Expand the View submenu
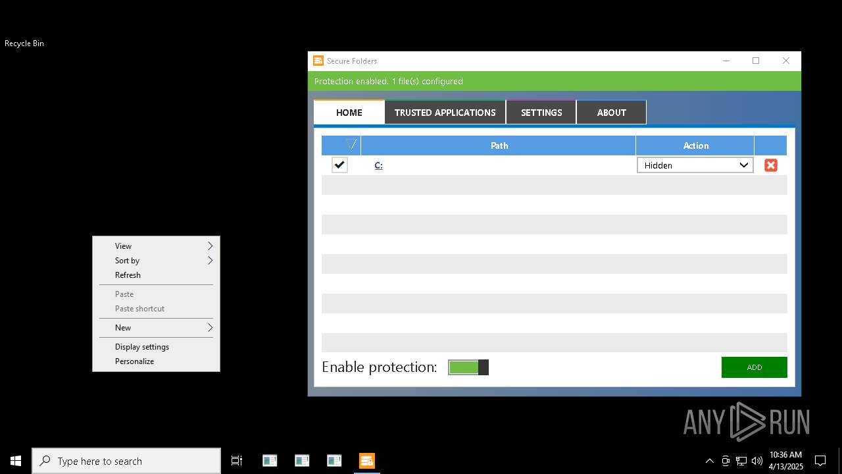 coord(156,246)
